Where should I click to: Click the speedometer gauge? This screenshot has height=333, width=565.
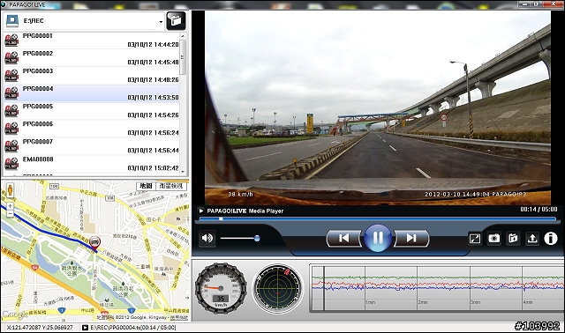[x=221, y=288]
